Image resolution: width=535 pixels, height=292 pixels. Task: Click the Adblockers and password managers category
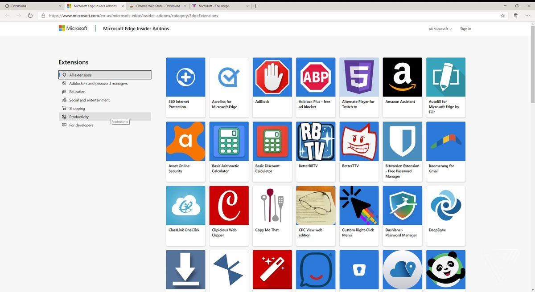(x=98, y=83)
